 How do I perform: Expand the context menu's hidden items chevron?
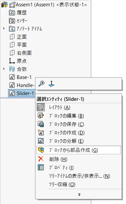(79, 195)
